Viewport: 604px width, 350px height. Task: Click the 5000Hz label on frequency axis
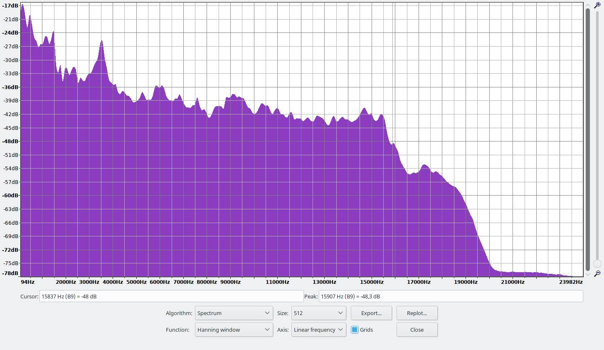click(136, 282)
